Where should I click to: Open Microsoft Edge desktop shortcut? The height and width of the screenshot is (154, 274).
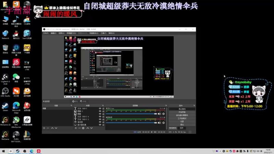(x=16, y=108)
